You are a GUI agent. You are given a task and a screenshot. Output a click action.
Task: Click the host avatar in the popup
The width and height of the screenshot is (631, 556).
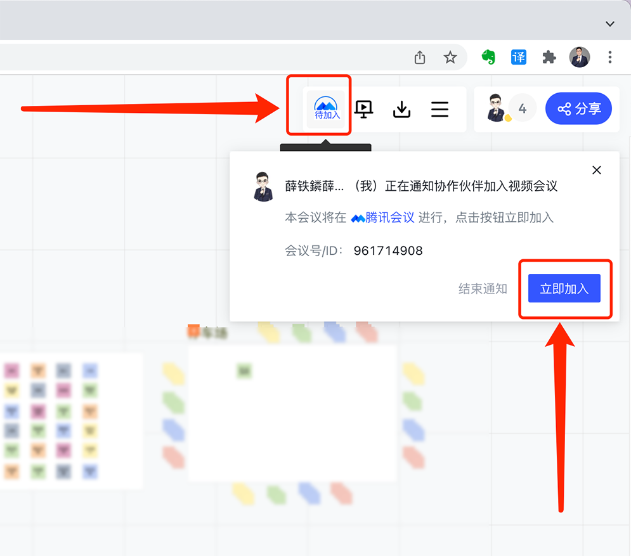[263, 186]
